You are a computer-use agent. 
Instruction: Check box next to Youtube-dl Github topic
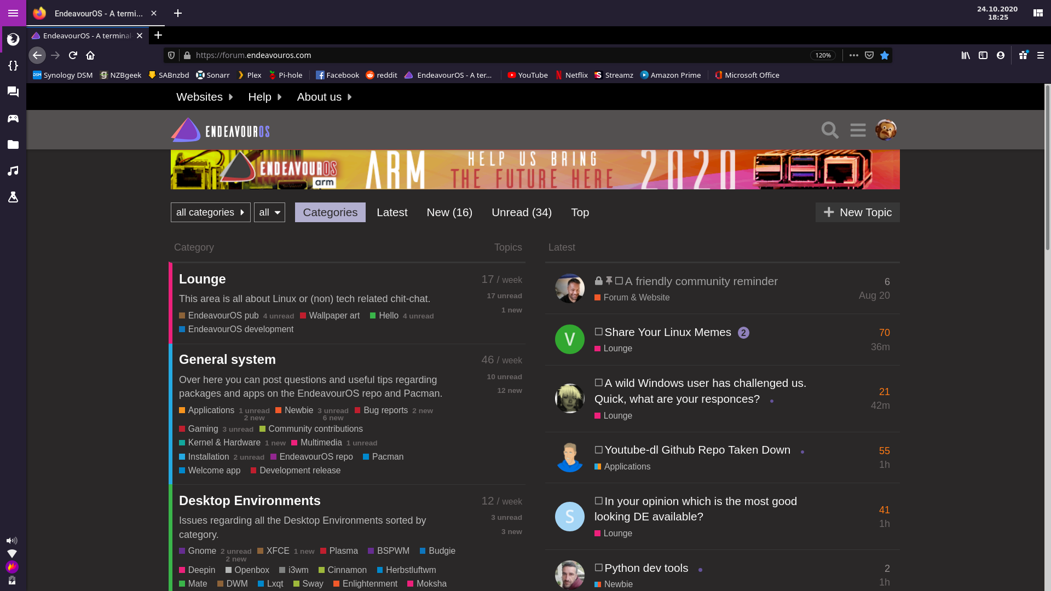598,450
